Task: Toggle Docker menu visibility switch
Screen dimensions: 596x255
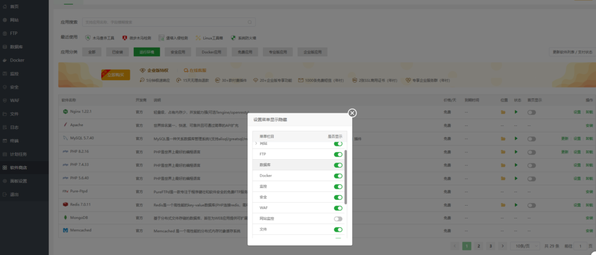Action: click(338, 176)
